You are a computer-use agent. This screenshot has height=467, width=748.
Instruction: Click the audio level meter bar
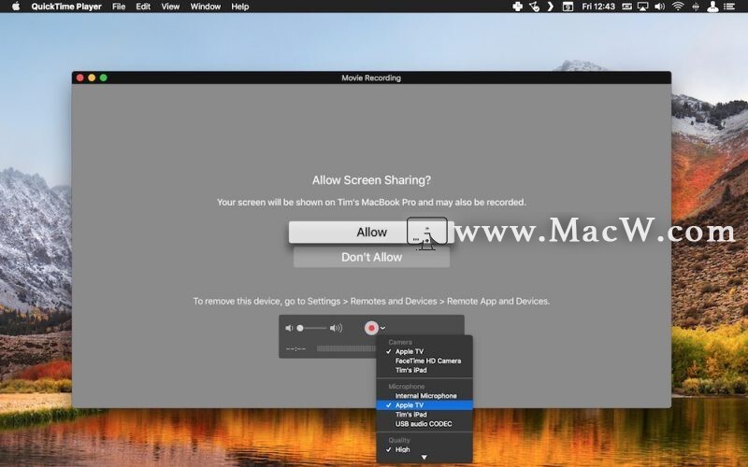pyautogui.click(x=346, y=348)
